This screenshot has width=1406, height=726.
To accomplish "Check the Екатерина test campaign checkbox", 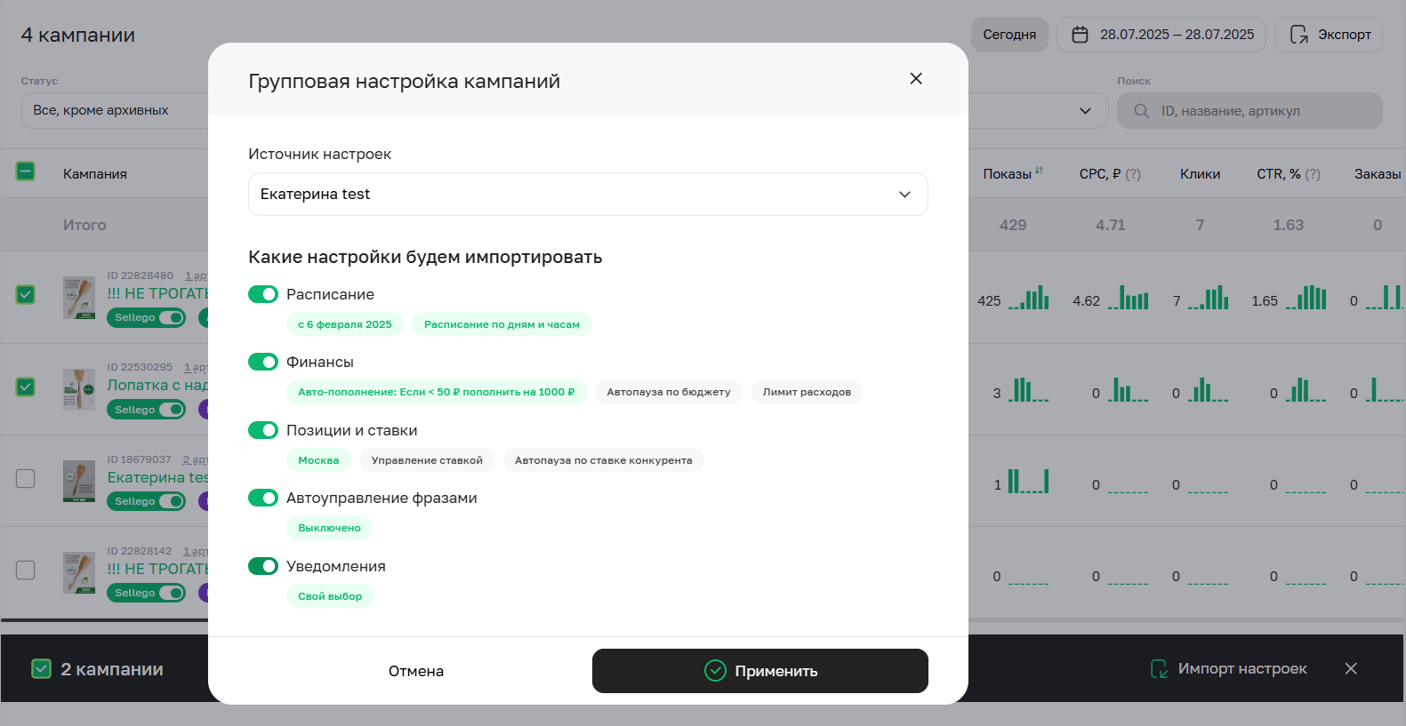I will (26, 478).
